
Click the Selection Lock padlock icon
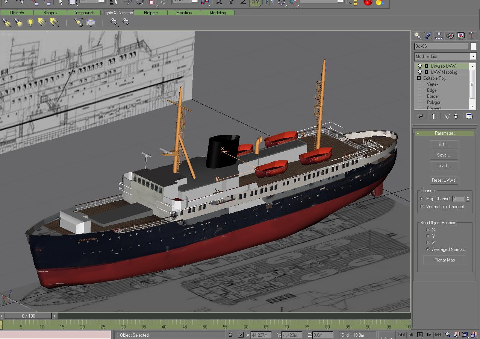coord(230,335)
